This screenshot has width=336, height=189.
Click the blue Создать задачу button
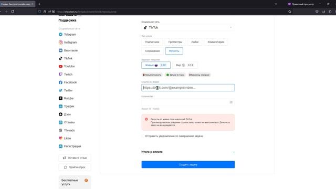188,164
